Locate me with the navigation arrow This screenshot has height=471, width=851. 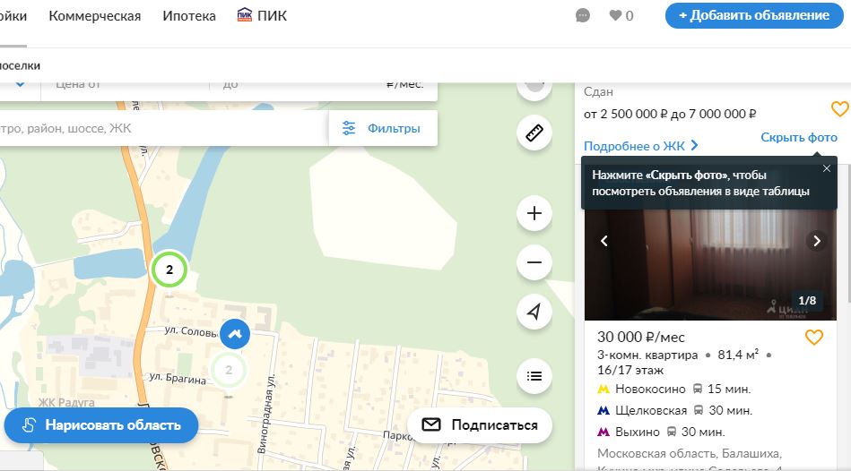pos(534,312)
